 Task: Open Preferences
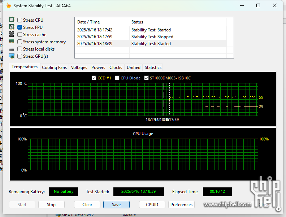point(181,205)
